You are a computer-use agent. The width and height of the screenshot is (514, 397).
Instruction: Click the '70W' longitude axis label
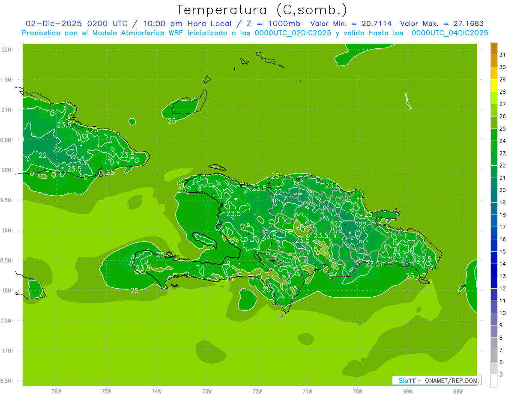pyautogui.click(x=358, y=391)
